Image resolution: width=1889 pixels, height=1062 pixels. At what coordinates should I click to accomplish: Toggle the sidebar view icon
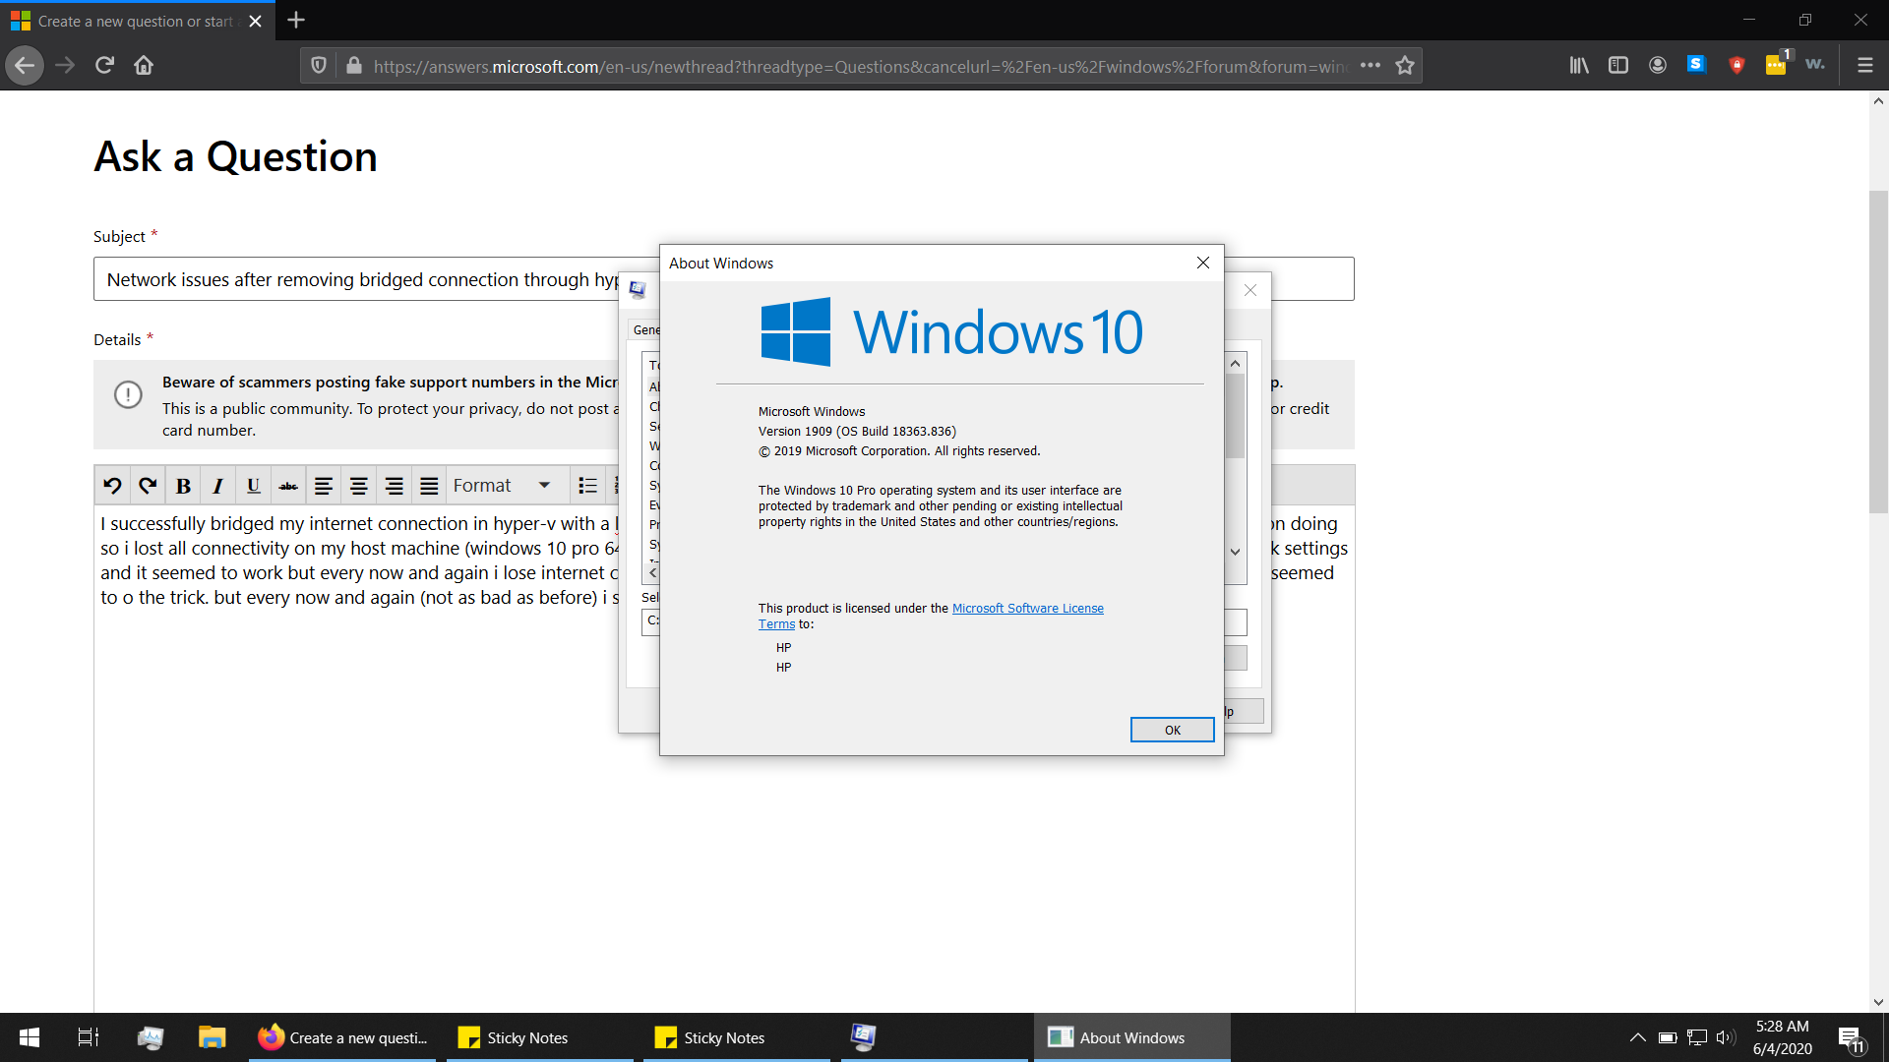click(x=1618, y=66)
